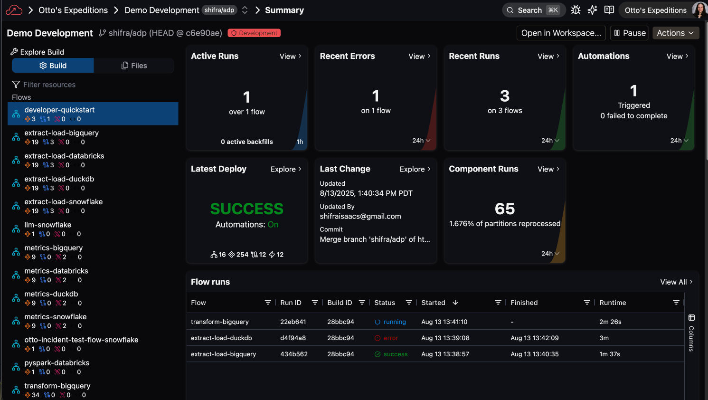Viewport: 708px width, 400px height.
Task: Click the running status spinner icon
Action: pos(378,322)
